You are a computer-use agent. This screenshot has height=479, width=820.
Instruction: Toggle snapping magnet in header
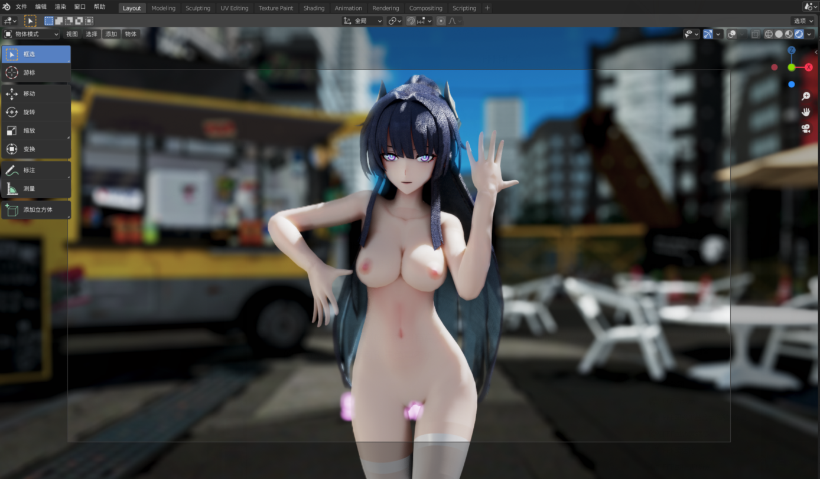click(x=411, y=21)
